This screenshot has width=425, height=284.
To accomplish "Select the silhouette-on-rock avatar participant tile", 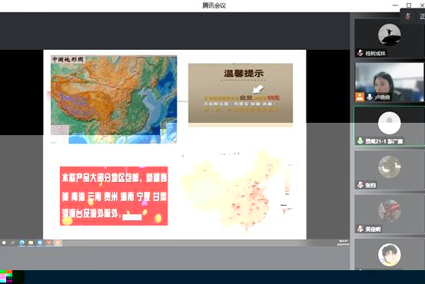I will tap(390, 38).
